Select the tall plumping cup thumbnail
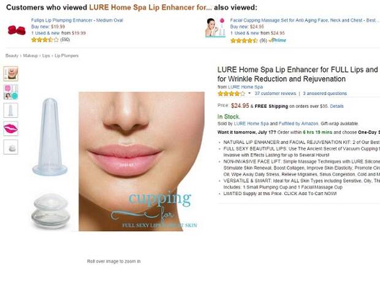This screenshot has width=380, height=285. (x=10, y=110)
